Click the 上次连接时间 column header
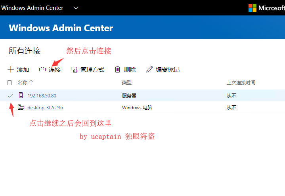The height and width of the screenshot is (196, 285). [241, 83]
